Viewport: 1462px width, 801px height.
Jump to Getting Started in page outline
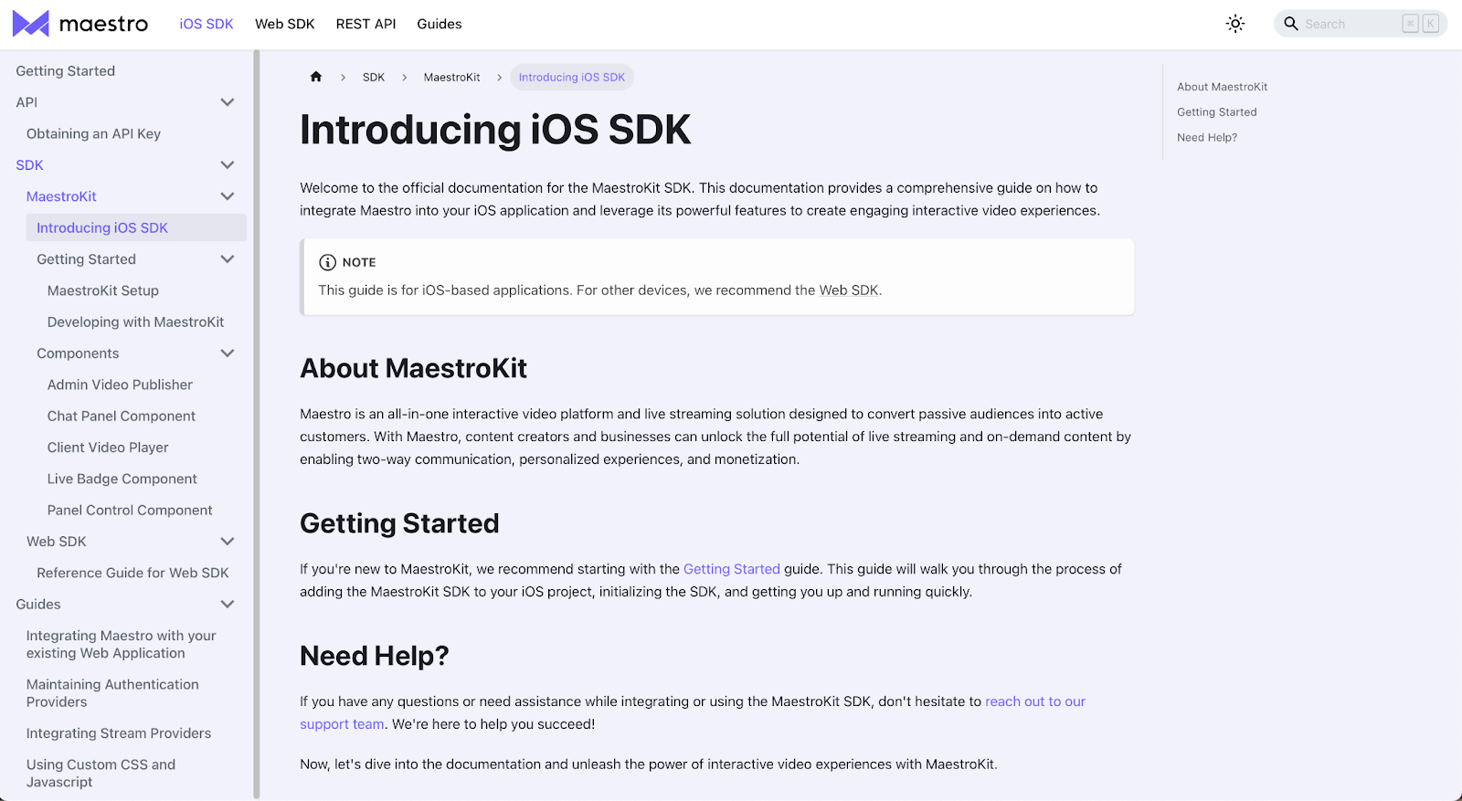1217,112
